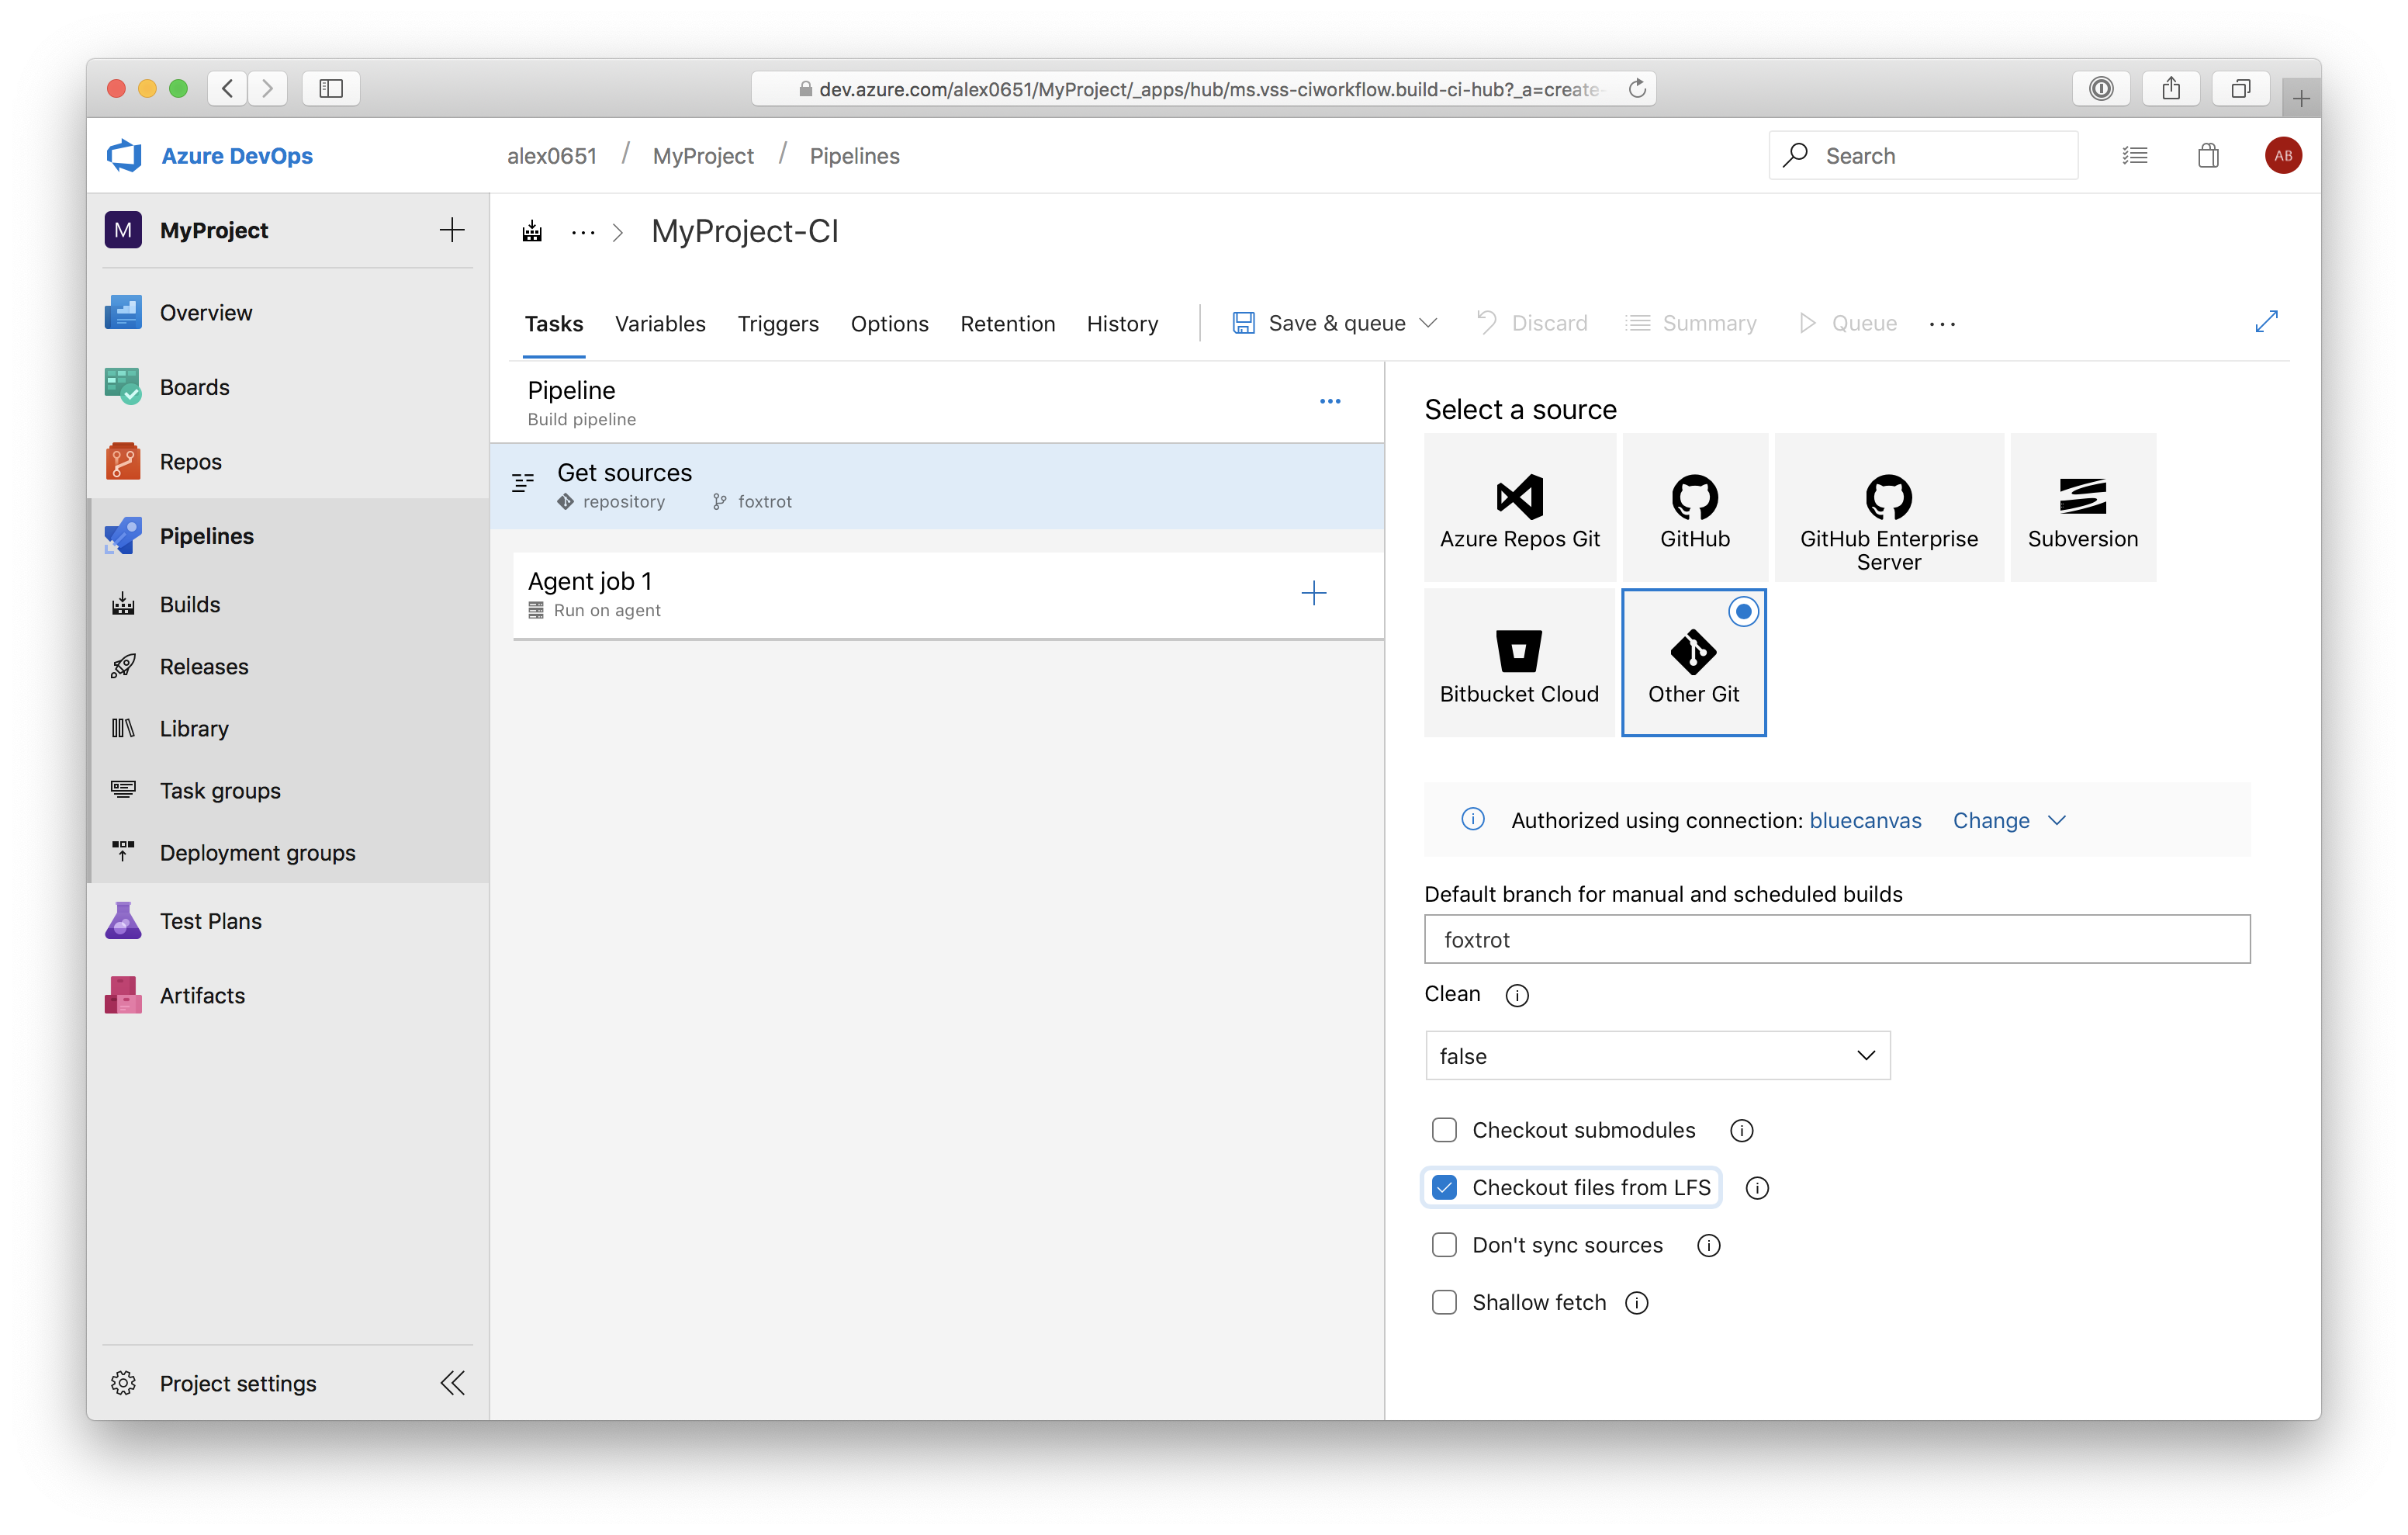Select the GitHub source icon

pyautogui.click(x=1694, y=497)
